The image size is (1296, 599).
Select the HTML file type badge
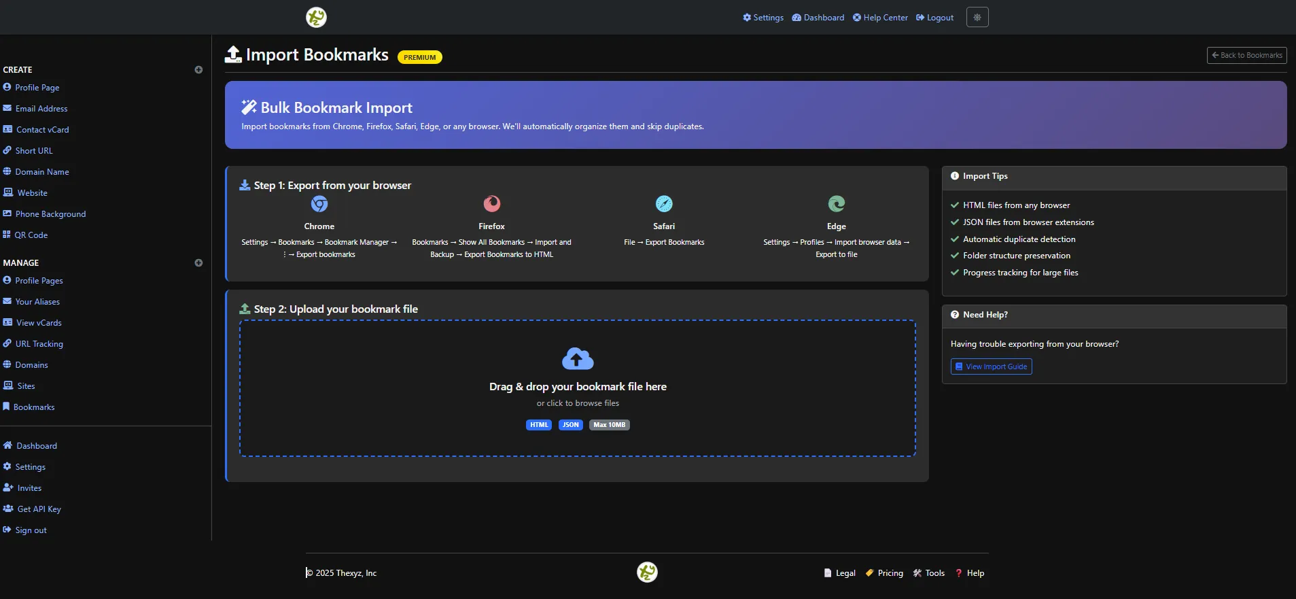[x=539, y=425]
